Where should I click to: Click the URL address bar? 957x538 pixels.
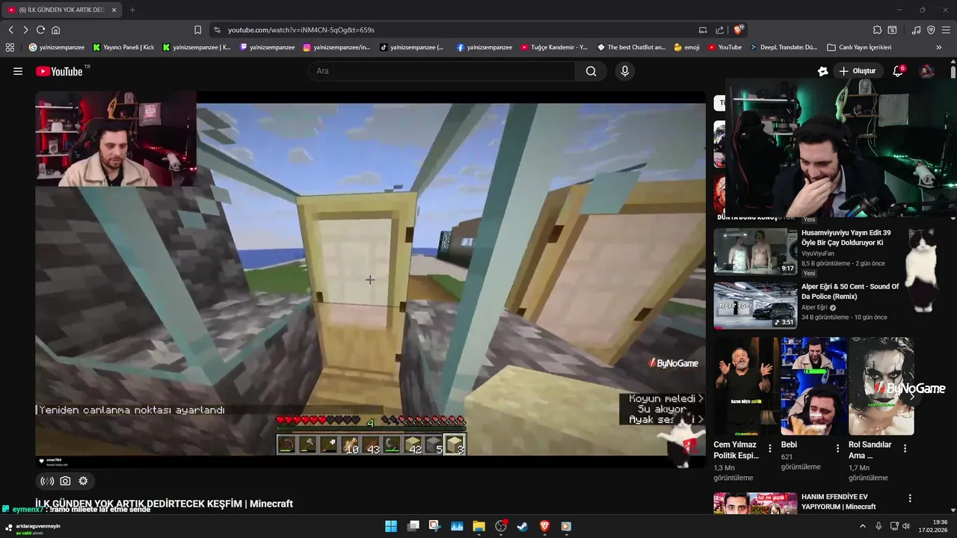449,30
